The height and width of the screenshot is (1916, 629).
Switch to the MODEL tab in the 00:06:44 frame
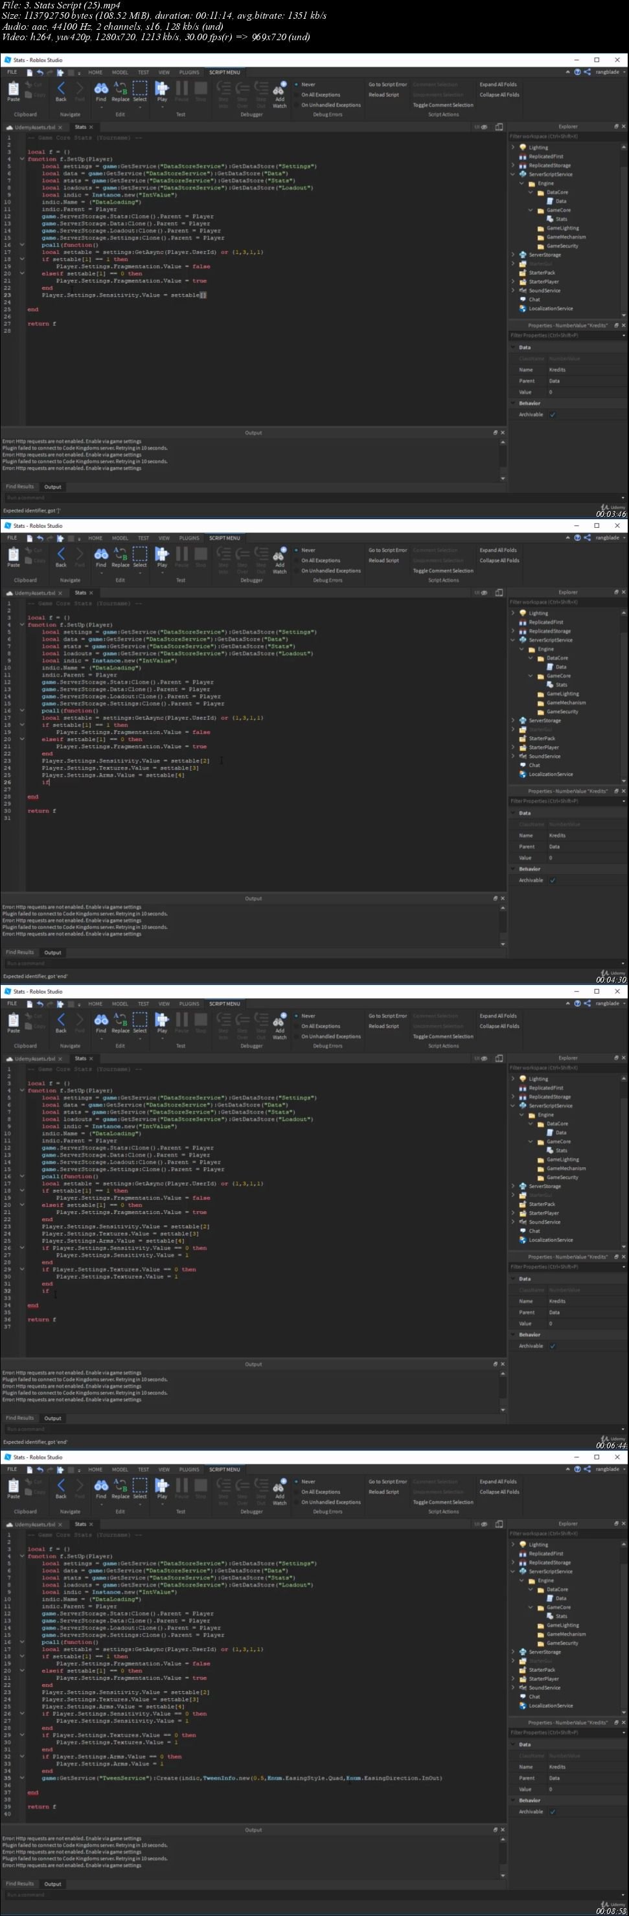120,1003
